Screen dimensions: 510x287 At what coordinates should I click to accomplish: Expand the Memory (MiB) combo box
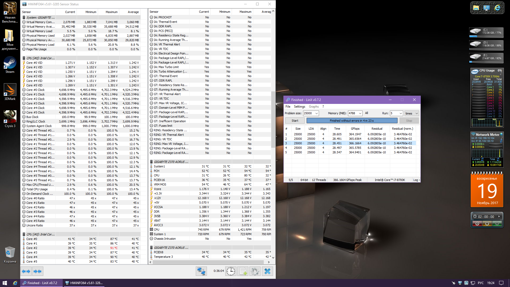360,113
